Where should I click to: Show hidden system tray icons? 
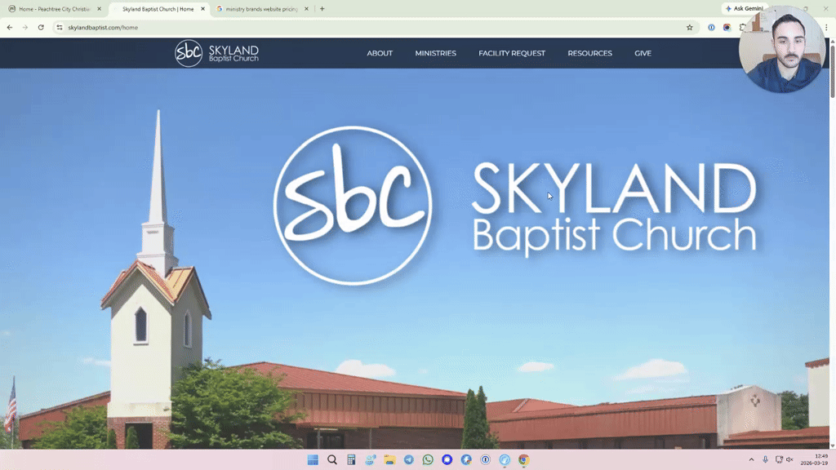[751, 459]
